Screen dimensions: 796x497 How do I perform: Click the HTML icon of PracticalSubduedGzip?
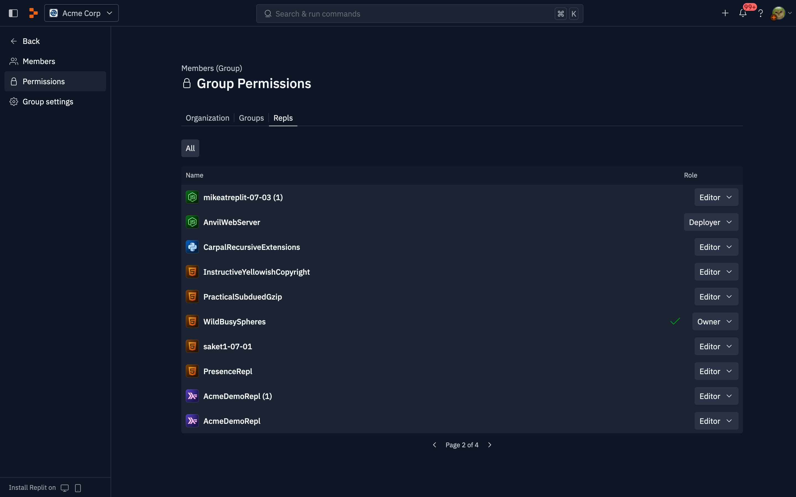coord(192,297)
